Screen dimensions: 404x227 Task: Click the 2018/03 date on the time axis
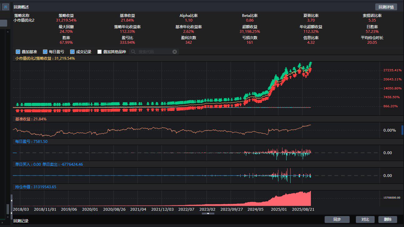pyautogui.click(x=21, y=209)
